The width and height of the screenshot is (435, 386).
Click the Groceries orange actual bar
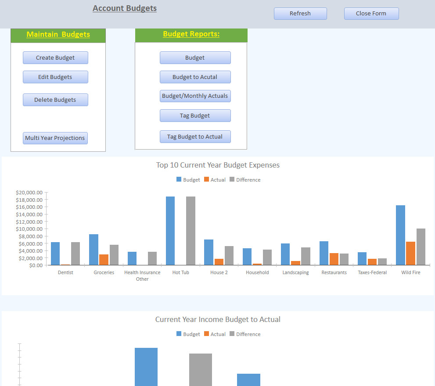(104, 260)
